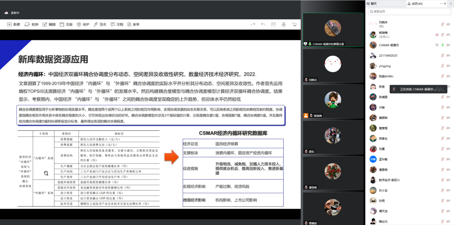
Task: Click the 搜索成员 search members field
Action: click(x=408, y=11)
